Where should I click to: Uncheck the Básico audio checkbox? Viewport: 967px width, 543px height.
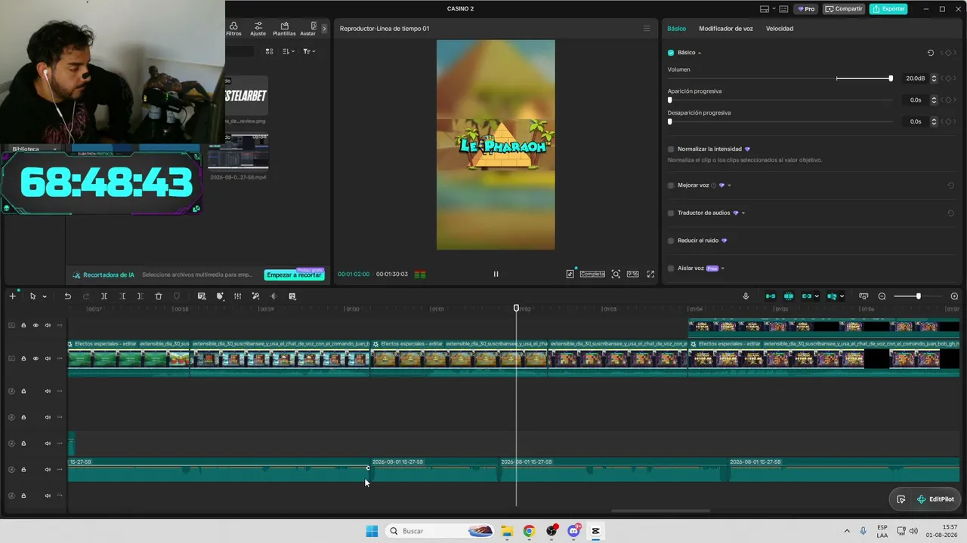click(x=671, y=53)
